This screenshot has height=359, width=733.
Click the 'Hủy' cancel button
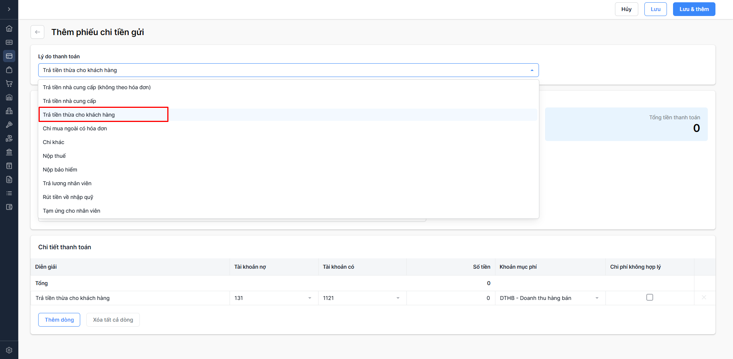click(x=626, y=9)
